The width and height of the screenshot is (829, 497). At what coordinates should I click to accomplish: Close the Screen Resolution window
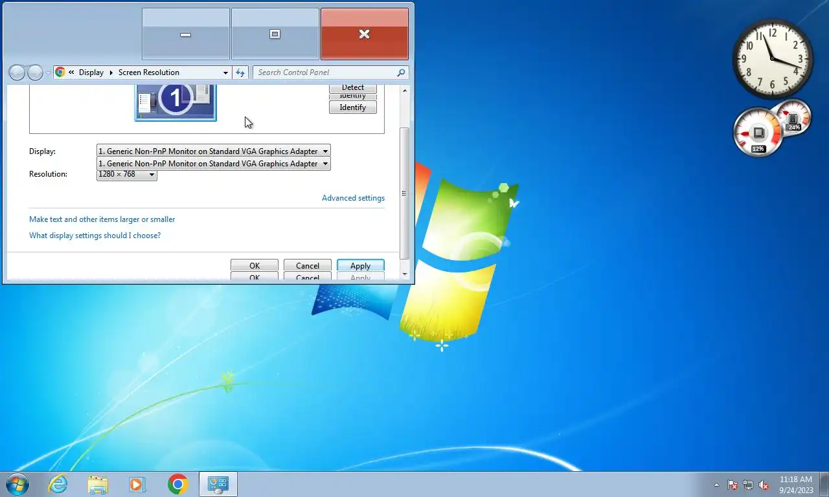[365, 34]
